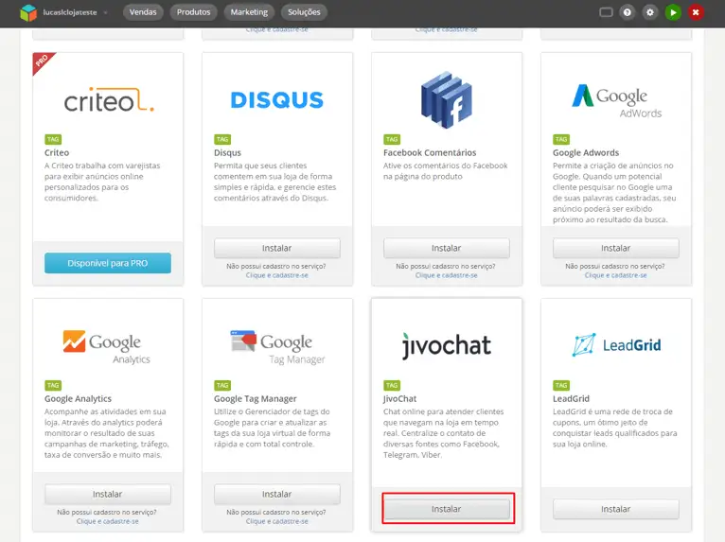Open help via the question mark icon
The image size is (725, 542).
(628, 12)
